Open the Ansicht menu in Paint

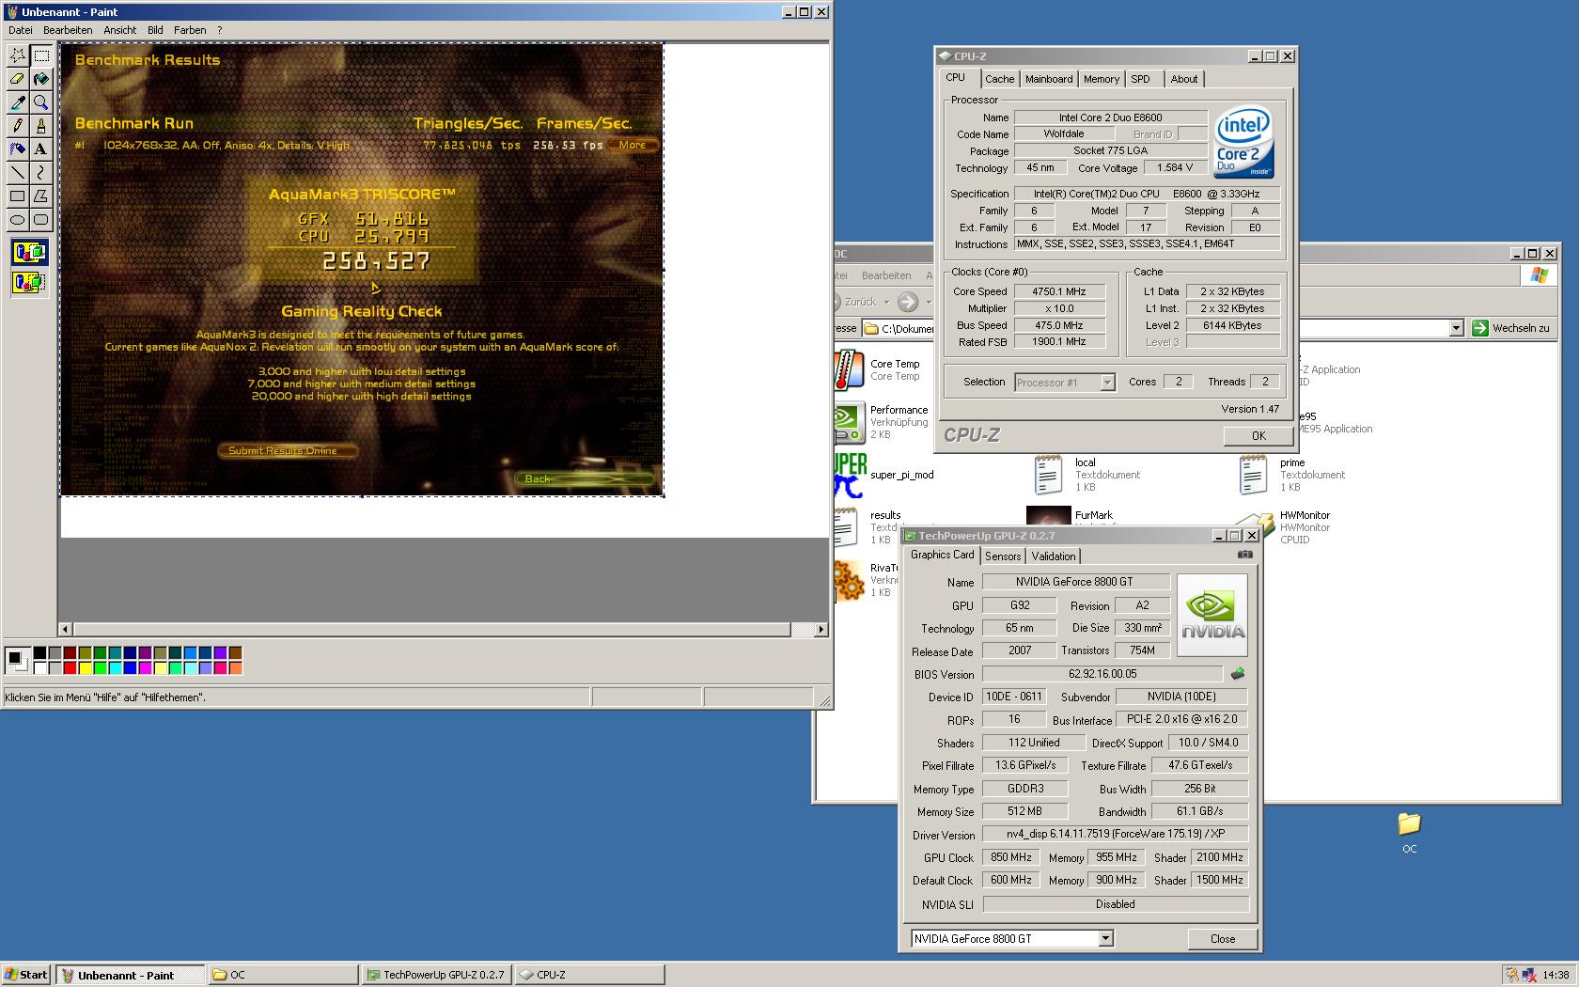coord(119,30)
